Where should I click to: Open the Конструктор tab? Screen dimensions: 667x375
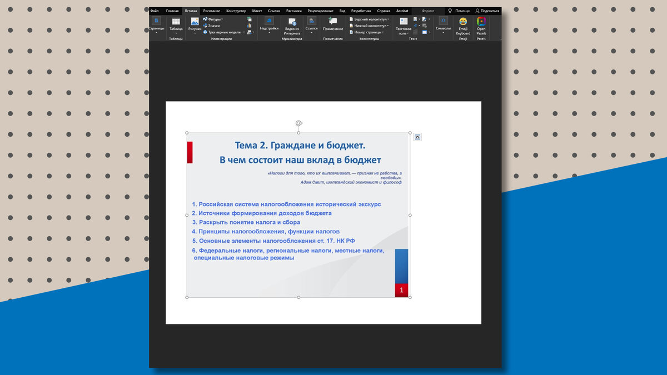(x=236, y=11)
